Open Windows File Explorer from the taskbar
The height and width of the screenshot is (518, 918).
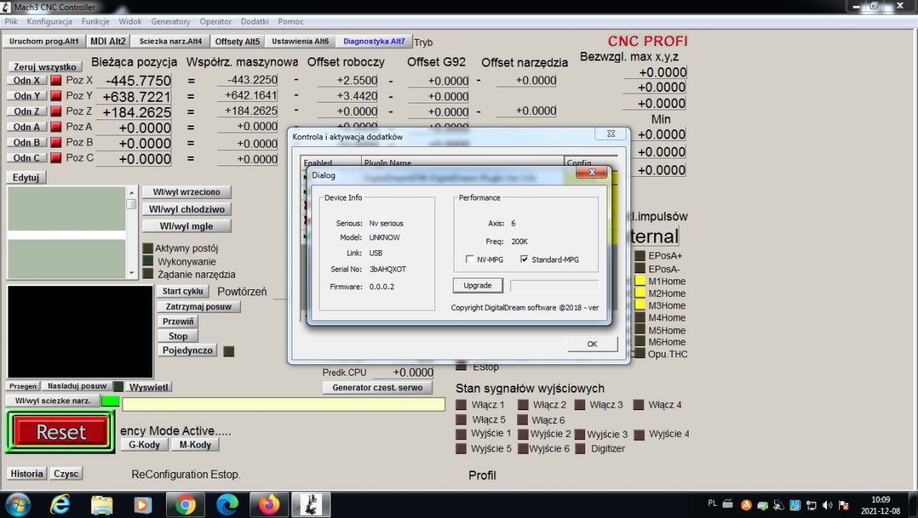click(x=102, y=504)
